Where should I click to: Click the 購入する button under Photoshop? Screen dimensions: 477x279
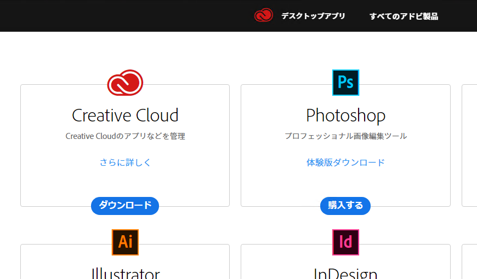tap(345, 206)
